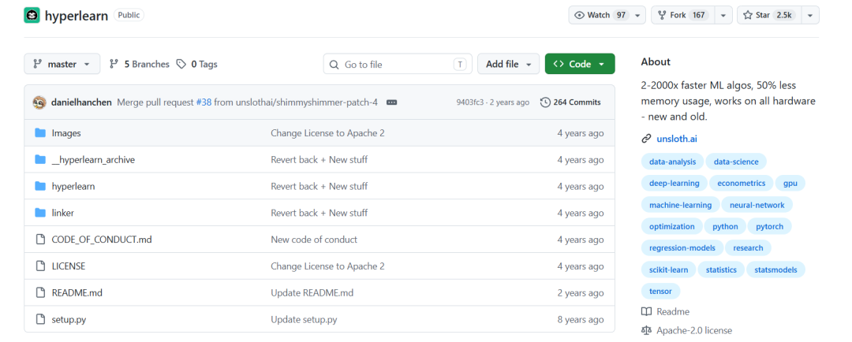The height and width of the screenshot is (342, 852).
Task: Click the Readme book icon
Action: point(646,311)
